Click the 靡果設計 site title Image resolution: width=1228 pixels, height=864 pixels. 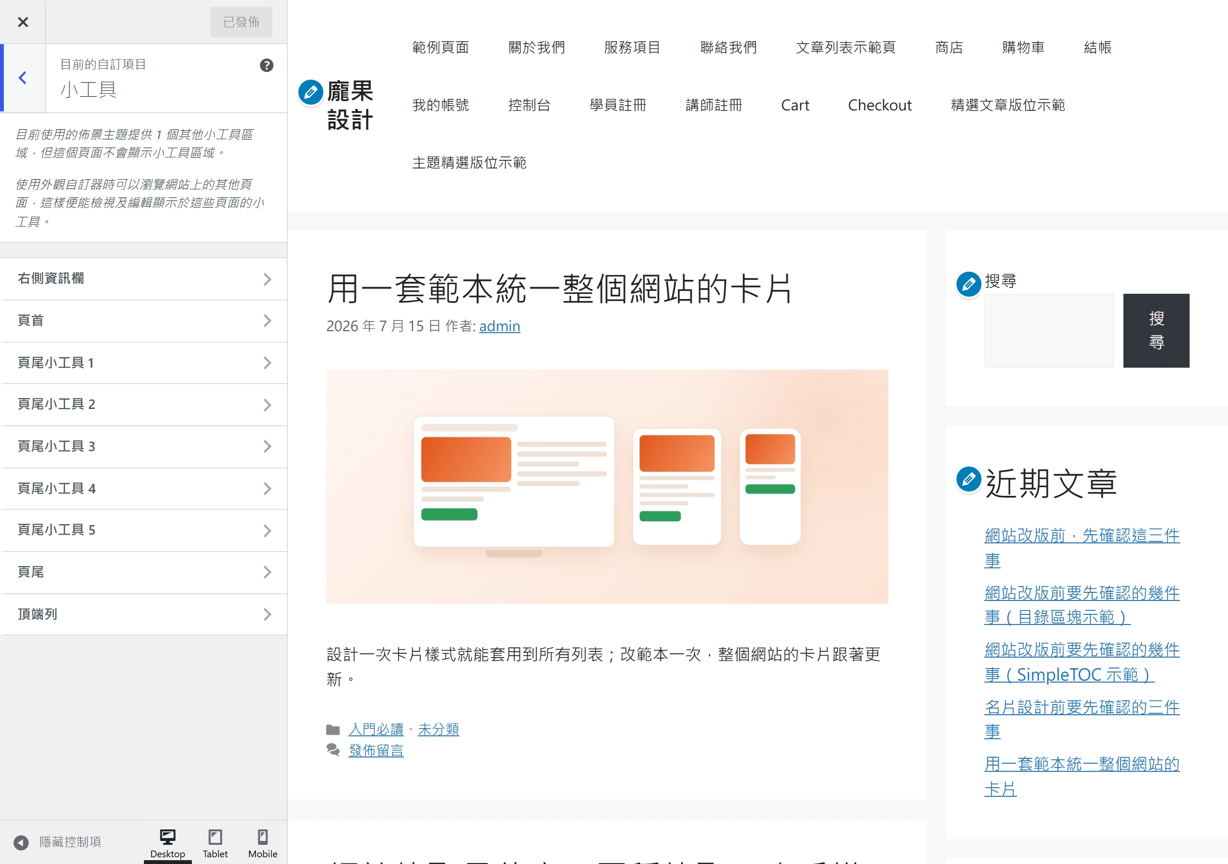point(350,106)
